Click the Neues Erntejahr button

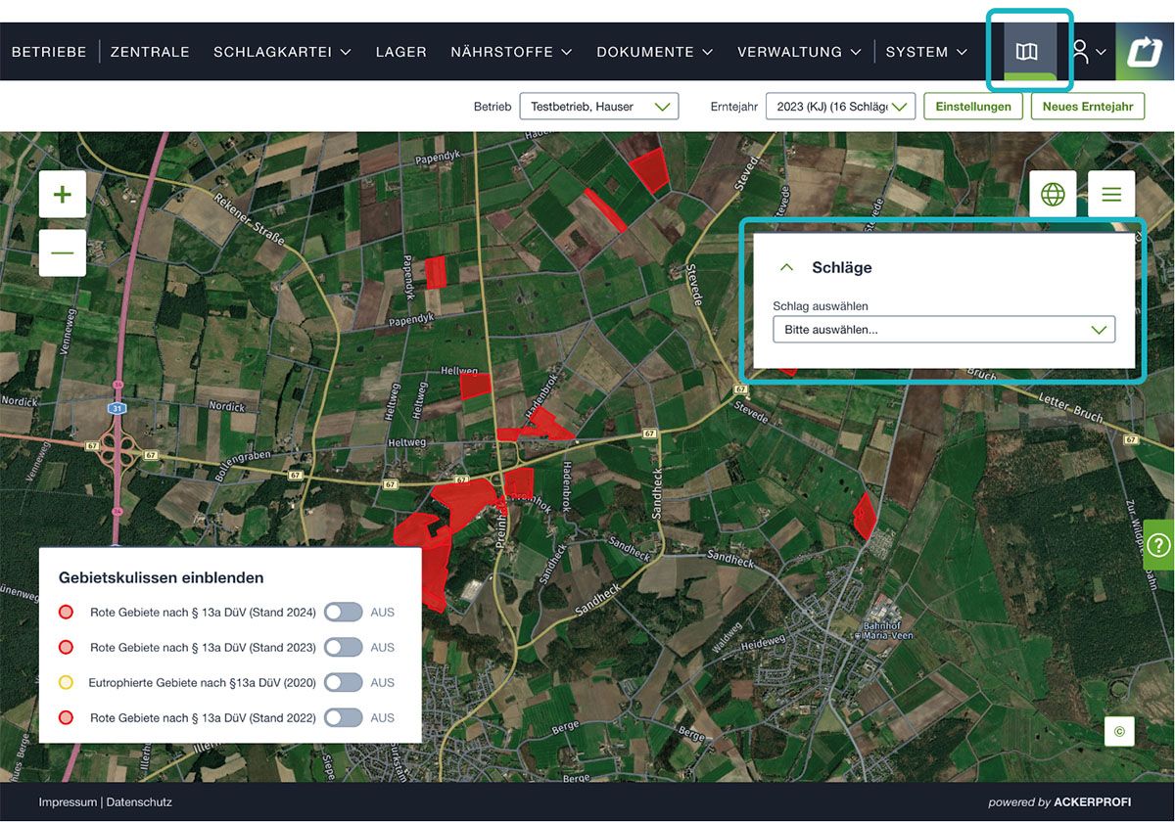tap(1087, 107)
